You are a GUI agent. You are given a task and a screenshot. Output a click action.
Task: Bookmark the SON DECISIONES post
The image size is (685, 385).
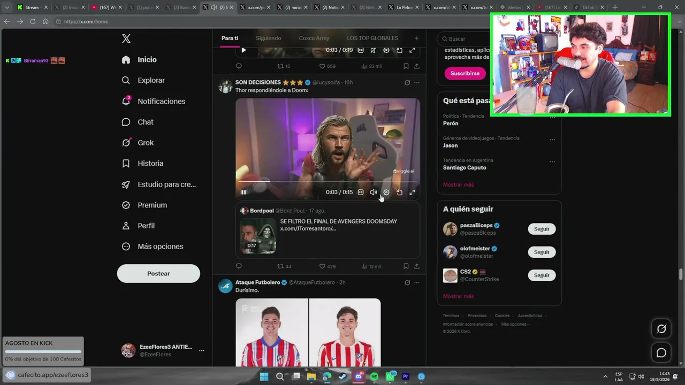pos(406,266)
